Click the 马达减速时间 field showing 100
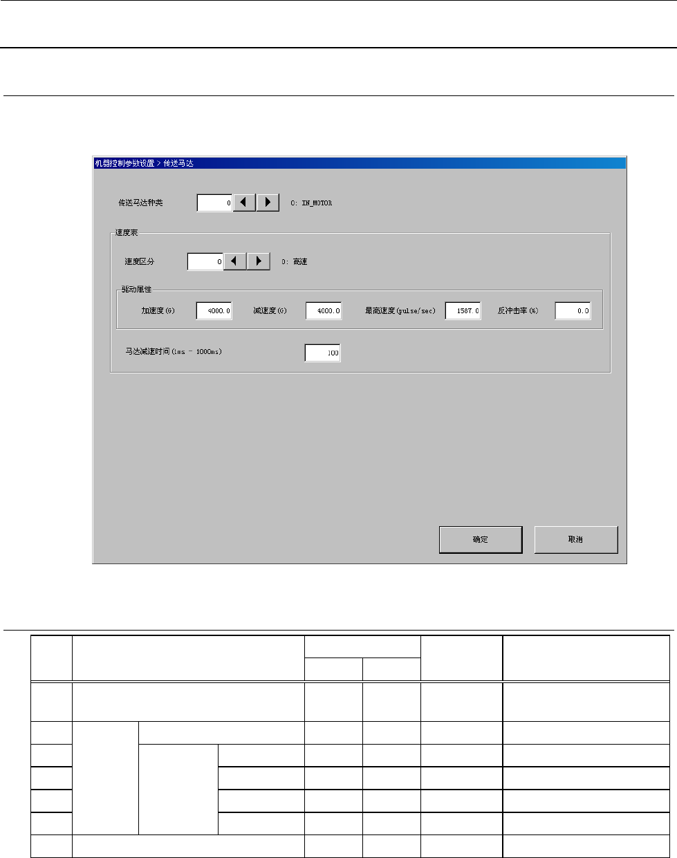Image resolution: width=677 pixels, height=858 pixels. pos(323,353)
